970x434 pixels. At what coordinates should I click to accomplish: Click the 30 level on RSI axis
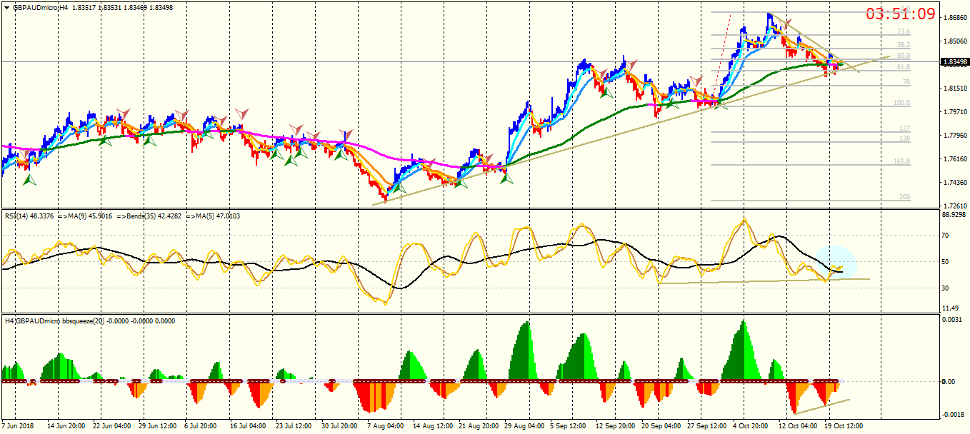(x=946, y=288)
